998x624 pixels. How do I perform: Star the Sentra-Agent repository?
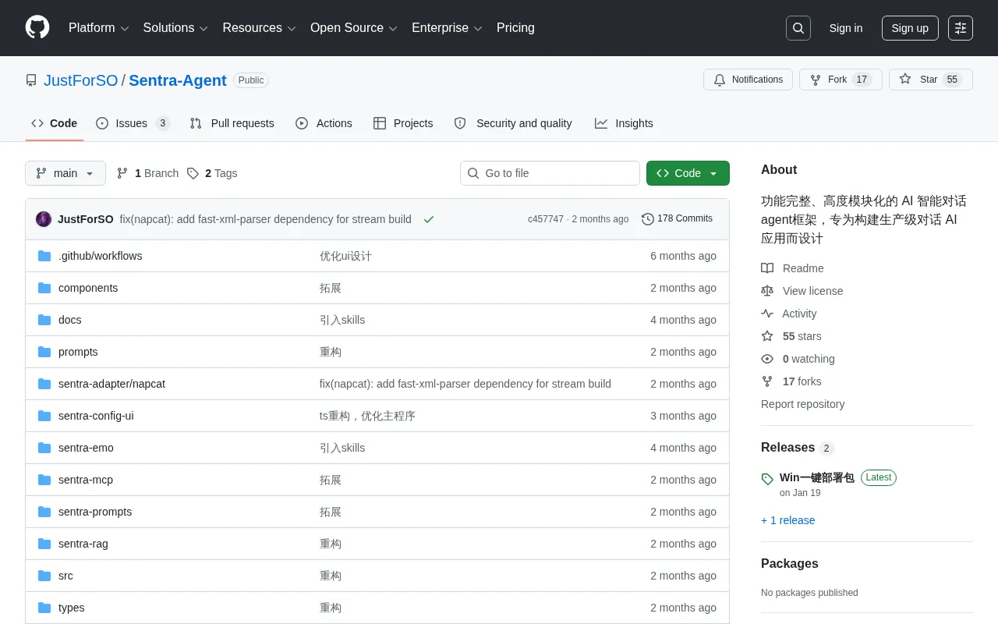pos(931,80)
